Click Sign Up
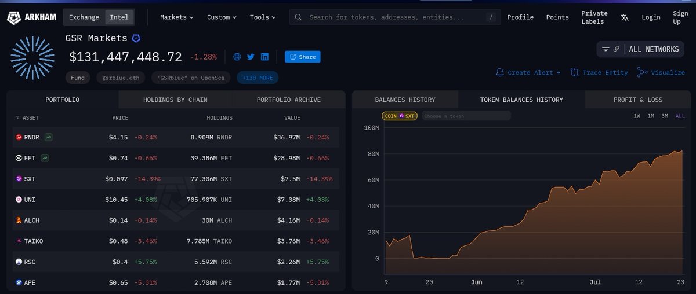The height and width of the screenshot is (294, 696). coord(680,17)
